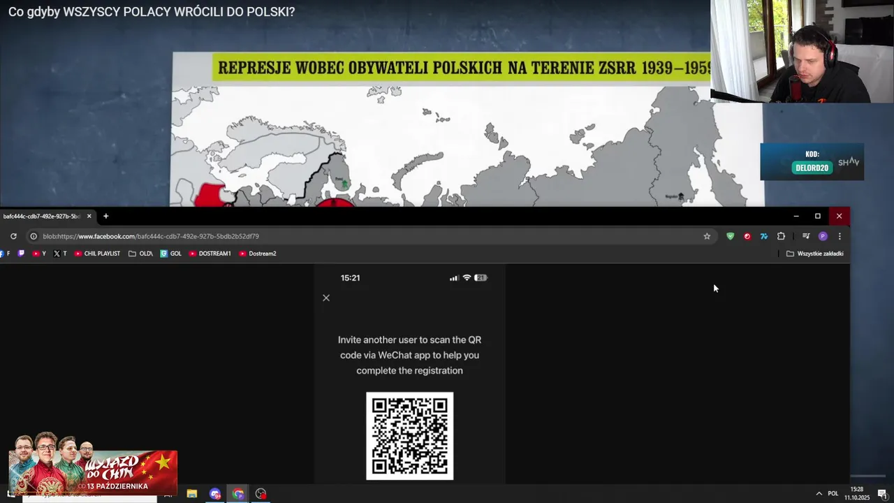This screenshot has width=894, height=503.
Task: Expand the OLD\ bookmarks folder
Action: [140, 254]
